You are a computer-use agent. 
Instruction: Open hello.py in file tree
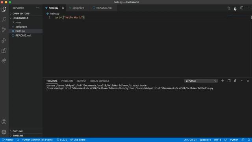tap(26, 31)
